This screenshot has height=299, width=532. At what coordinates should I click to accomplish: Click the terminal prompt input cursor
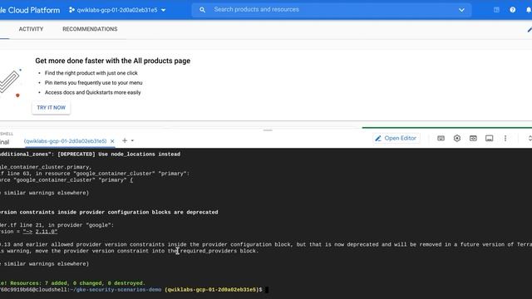coord(267,290)
